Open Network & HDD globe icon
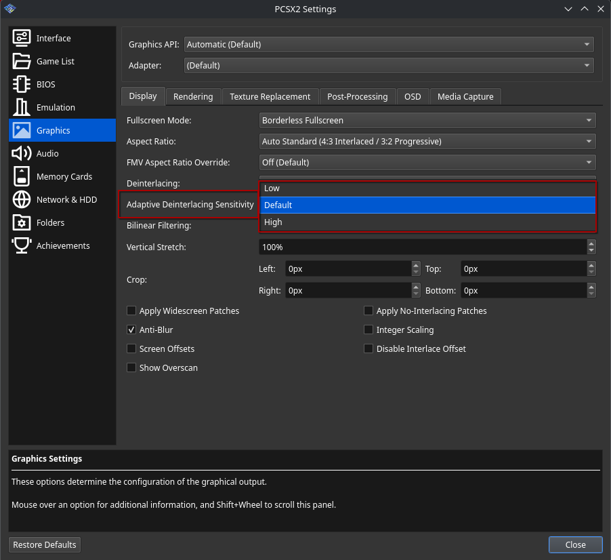The height and width of the screenshot is (560, 611). click(22, 200)
